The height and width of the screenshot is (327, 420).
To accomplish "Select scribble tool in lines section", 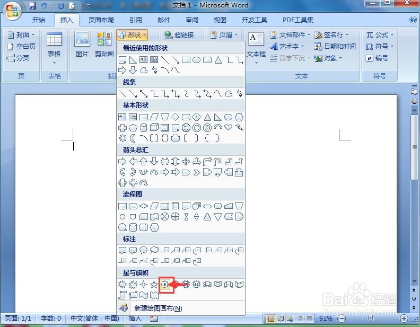I will (x=240, y=94).
